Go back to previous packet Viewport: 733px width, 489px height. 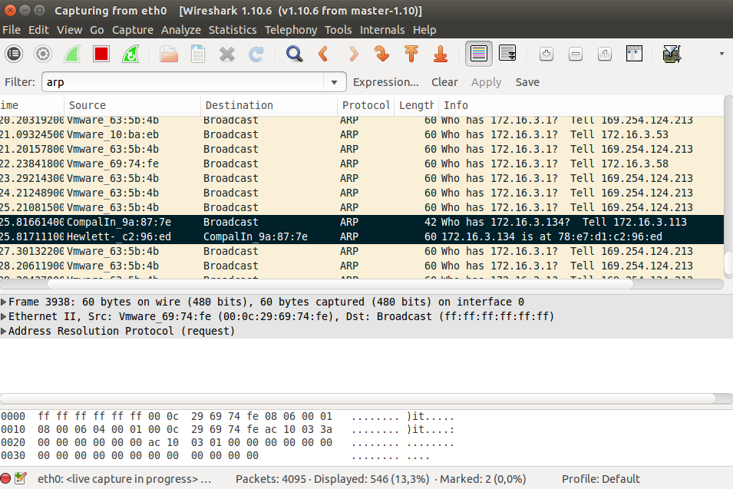pos(323,54)
